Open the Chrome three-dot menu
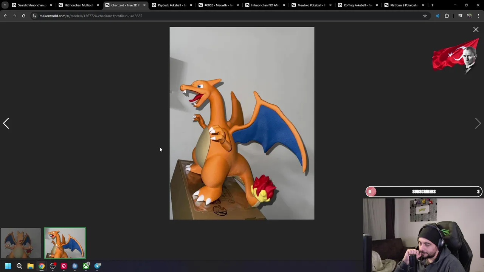 coord(478,16)
